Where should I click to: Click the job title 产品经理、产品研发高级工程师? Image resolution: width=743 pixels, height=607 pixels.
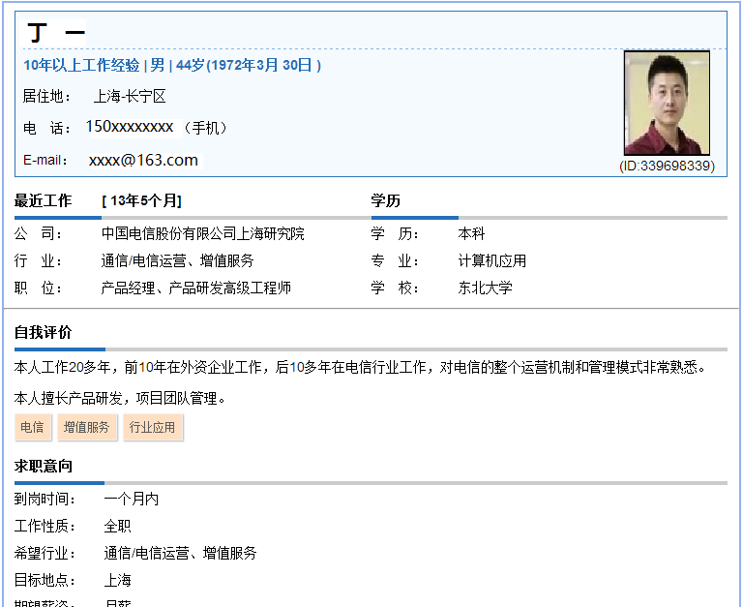coord(196,288)
